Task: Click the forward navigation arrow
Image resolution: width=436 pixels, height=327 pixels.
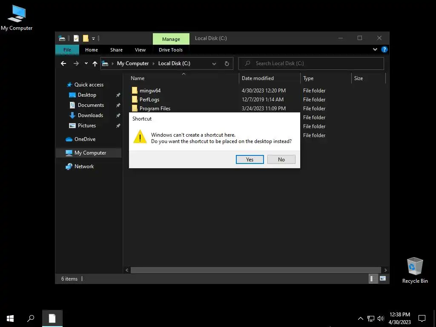Action: point(76,63)
